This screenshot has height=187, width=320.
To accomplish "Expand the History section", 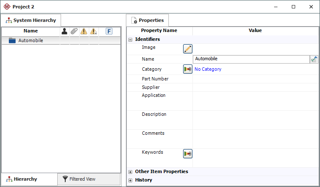I will click(131, 180).
